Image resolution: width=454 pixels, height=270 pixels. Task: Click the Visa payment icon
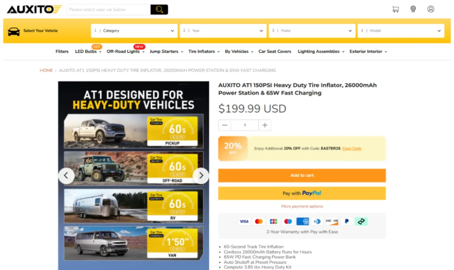pyautogui.click(x=244, y=222)
